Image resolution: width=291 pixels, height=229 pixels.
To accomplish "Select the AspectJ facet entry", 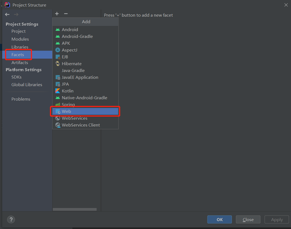I will pyautogui.click(x=85, y=50).
